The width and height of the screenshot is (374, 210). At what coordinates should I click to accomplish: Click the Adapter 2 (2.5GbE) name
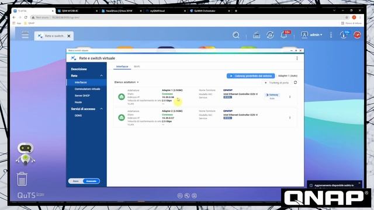172,111
